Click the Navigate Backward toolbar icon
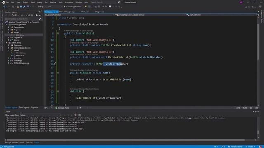264x148 pixels. tap(5, 7)
